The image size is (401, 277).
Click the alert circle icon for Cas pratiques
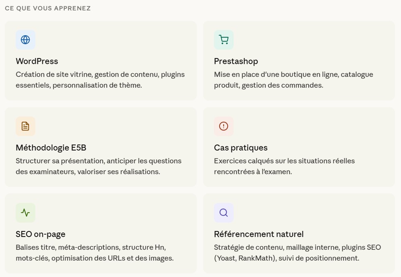point(224,126)
